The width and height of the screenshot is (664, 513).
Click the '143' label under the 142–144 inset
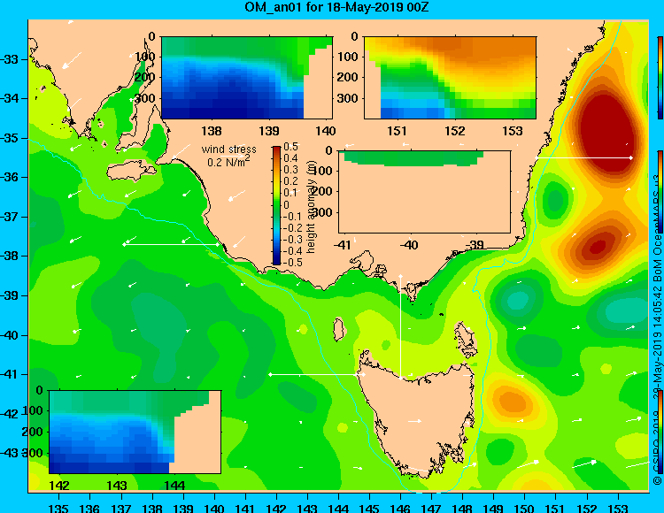(117, 486)
